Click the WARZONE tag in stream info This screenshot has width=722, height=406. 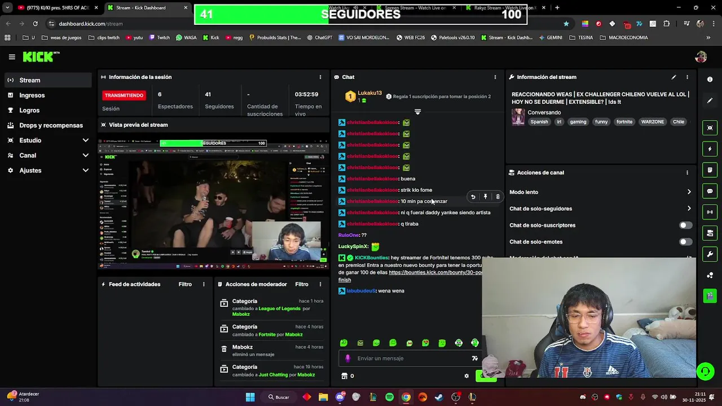(x=653, y=122)
